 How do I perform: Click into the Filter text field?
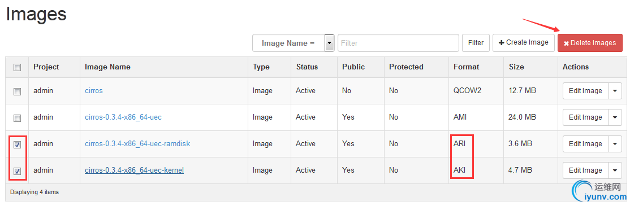[x=398, y=43]
